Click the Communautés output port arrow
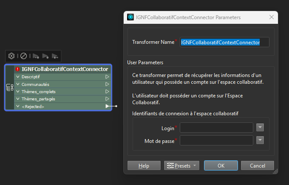 (107, 84)
